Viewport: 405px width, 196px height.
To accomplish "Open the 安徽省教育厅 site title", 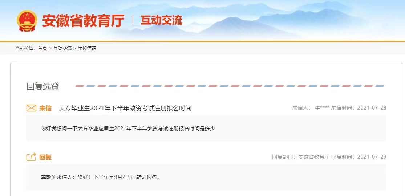I will (83, 21).
